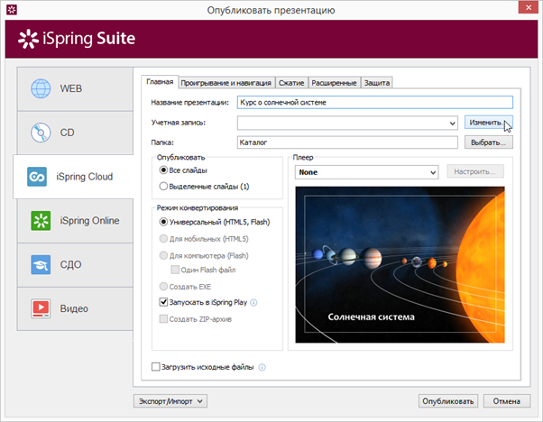This screenshot has width=543, height=422.
Task: Expand the Плеер None dropdown
Action: [366, 172]
